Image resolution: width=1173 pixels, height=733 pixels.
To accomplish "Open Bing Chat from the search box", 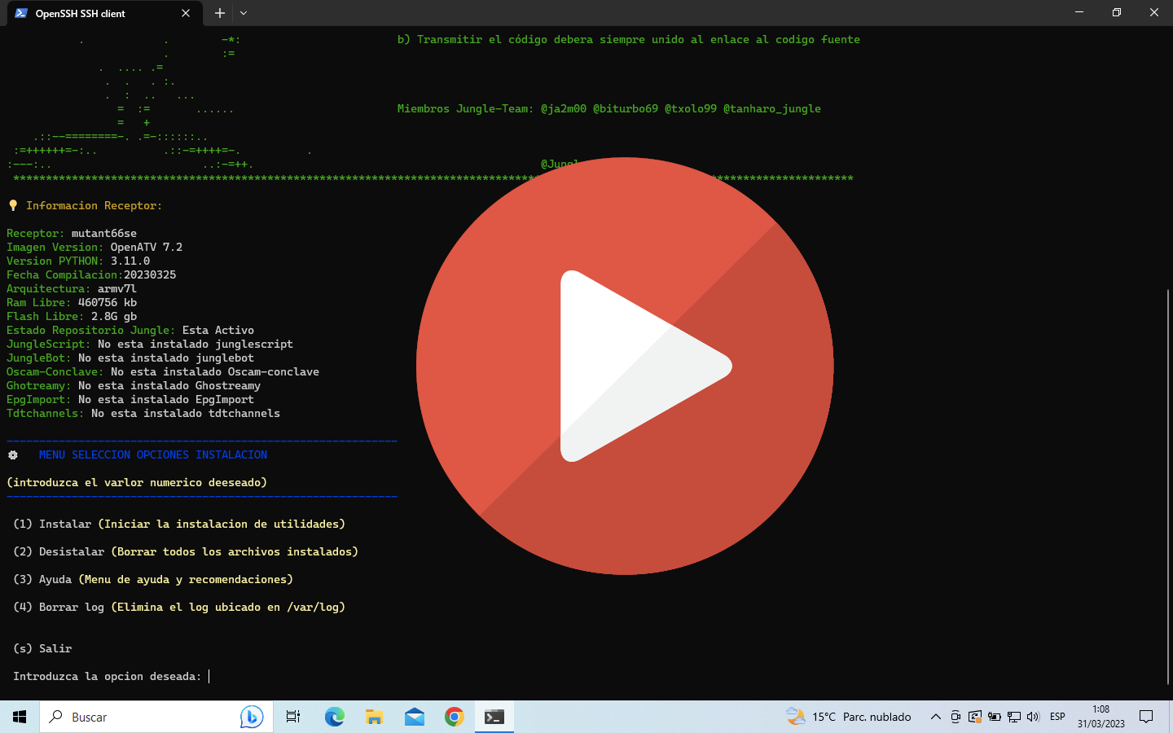I will pyautogui.click(x=253, y=717).
